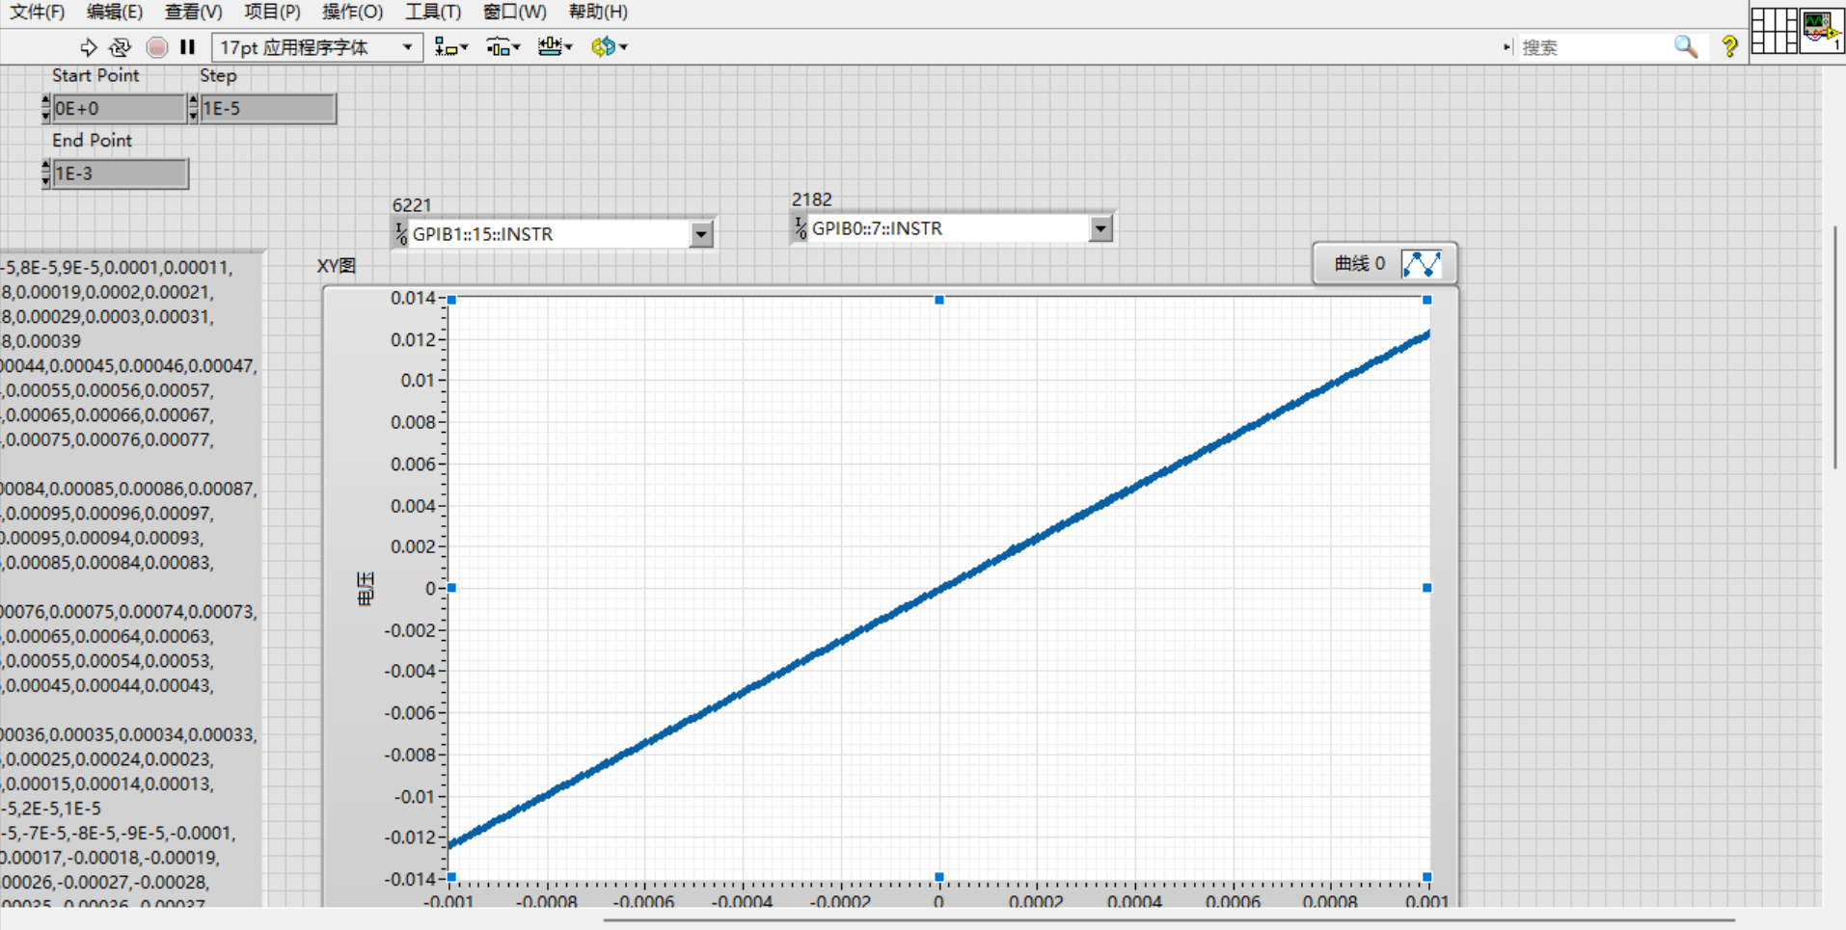Click the connector pane grid icon
1846x930 pixels.
click(1774, 30)
